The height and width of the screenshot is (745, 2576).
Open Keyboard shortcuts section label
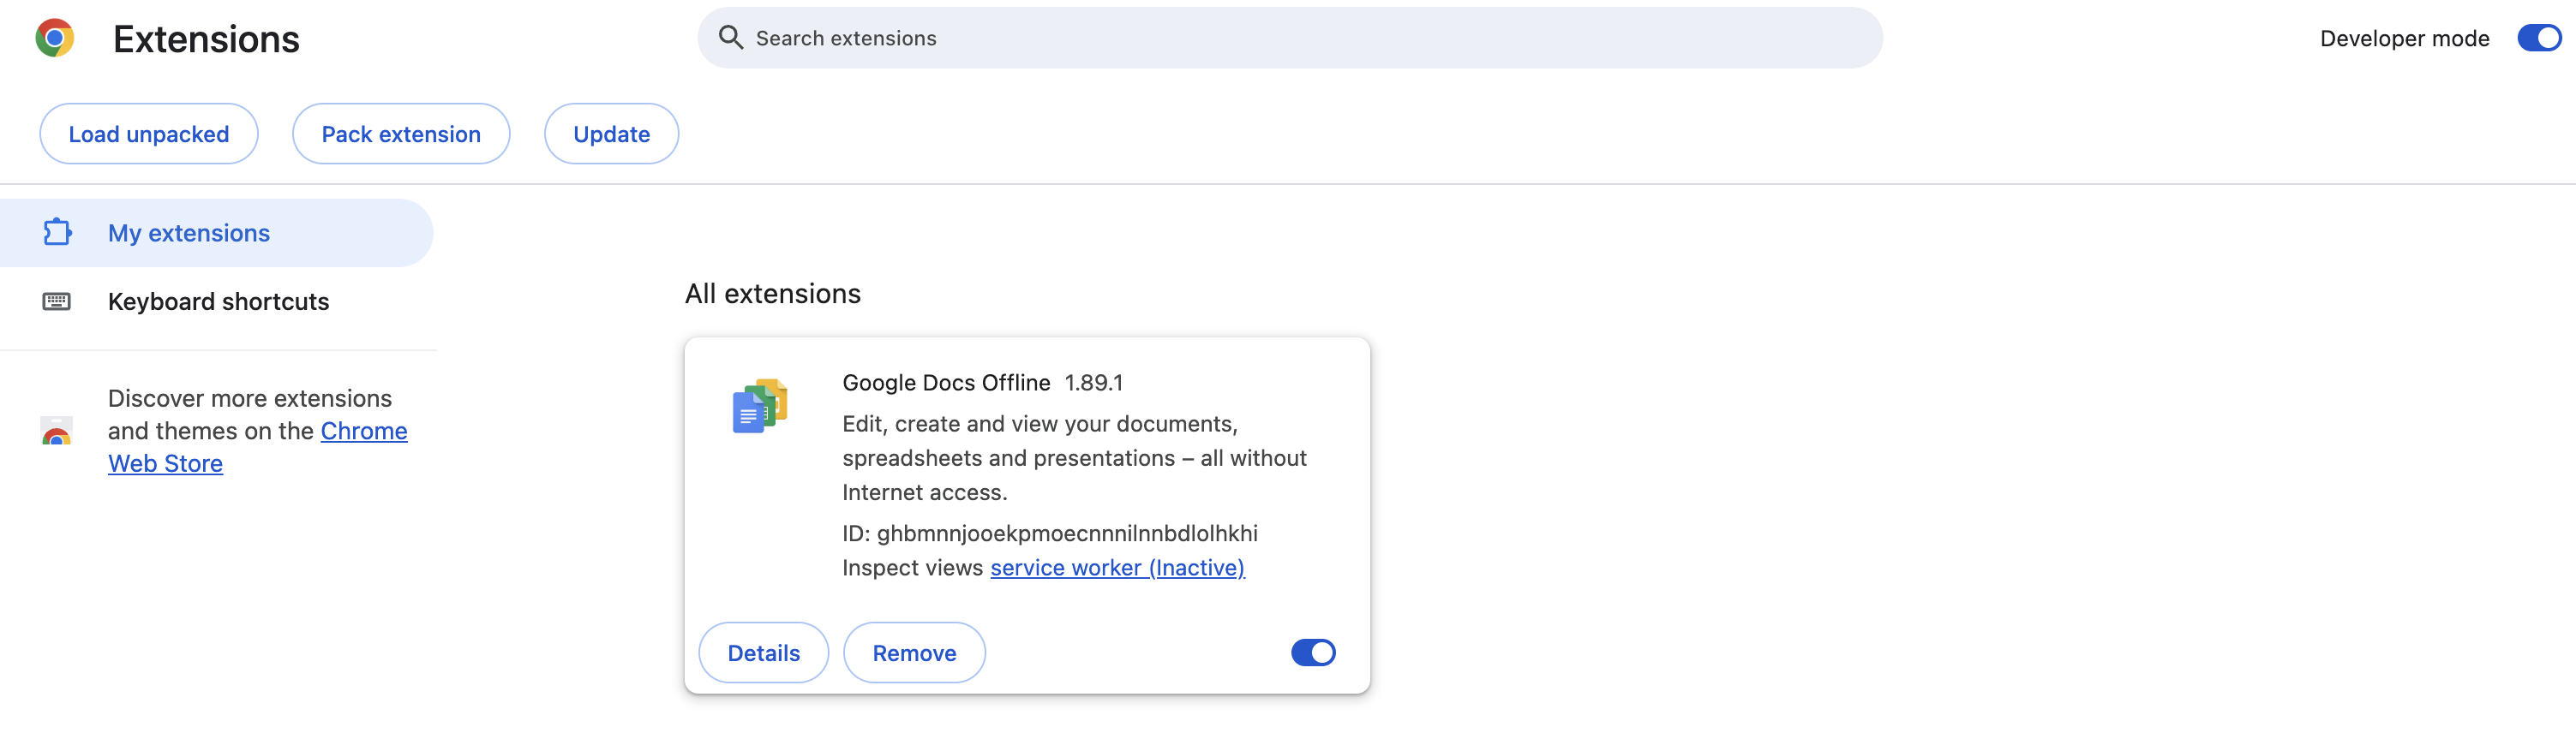218,301
